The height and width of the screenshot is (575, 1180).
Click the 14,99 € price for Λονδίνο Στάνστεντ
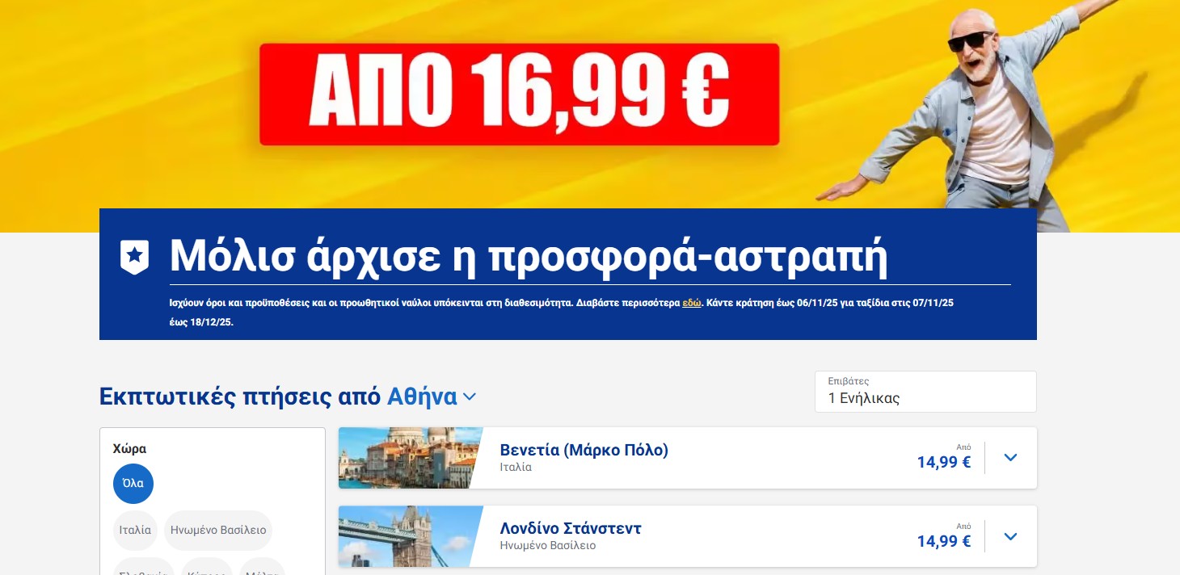pos(944,541)
